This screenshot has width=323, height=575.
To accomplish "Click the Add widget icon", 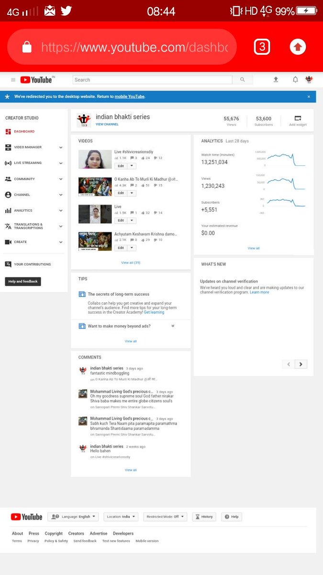I will [298, 118].
